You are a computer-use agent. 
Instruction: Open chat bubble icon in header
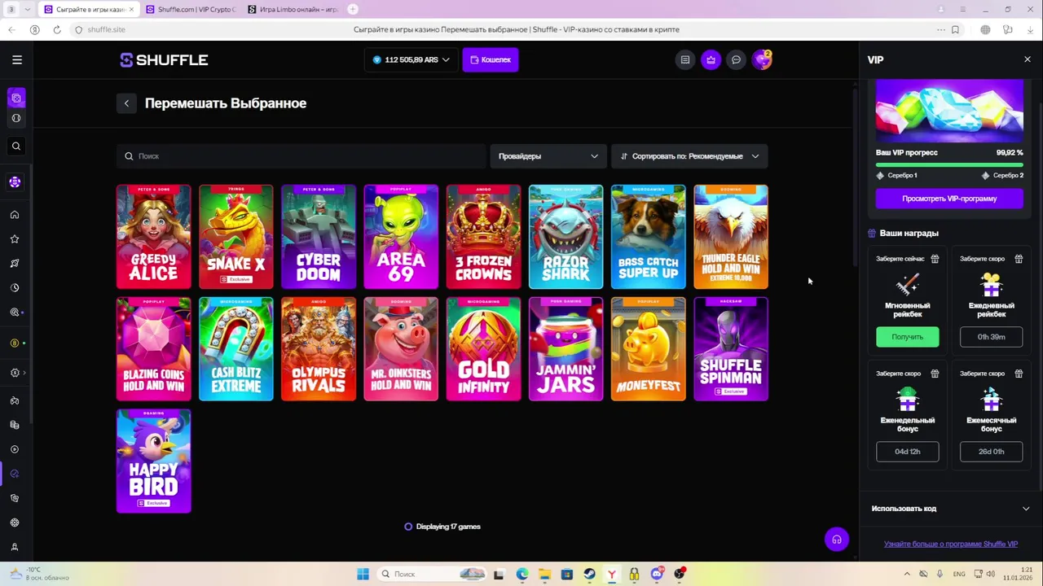point(737,59)
